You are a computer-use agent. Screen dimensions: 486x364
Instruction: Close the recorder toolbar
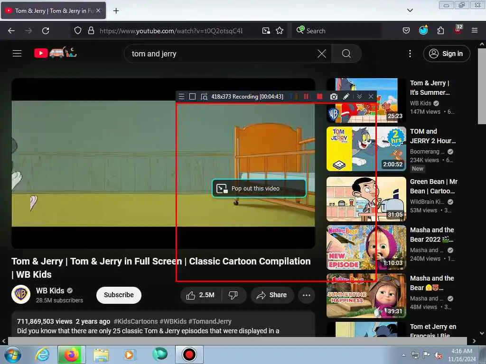tap(371, 97)
